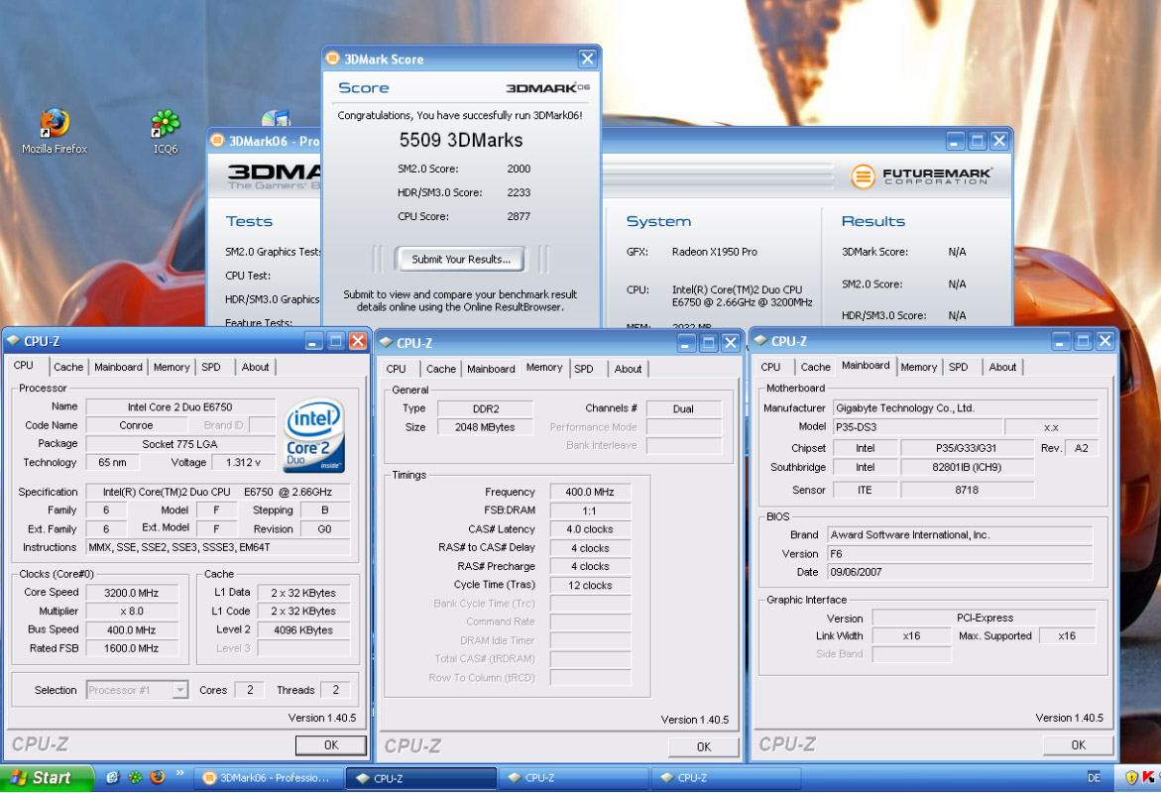Click the motherboard Model P35-DS3 field
The height and width of the screenshot is (793, 1161).
[x=917, y=427]
